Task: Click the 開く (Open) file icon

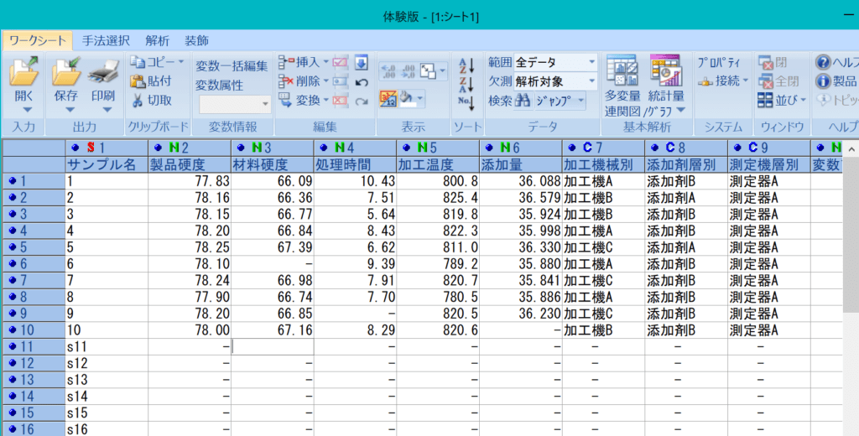Action: (x=24, y=71)
